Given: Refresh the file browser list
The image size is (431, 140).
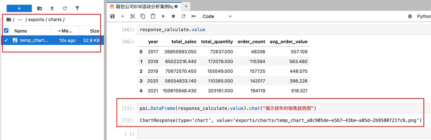Looking at the screenshot, I should [x=65, y=8].
